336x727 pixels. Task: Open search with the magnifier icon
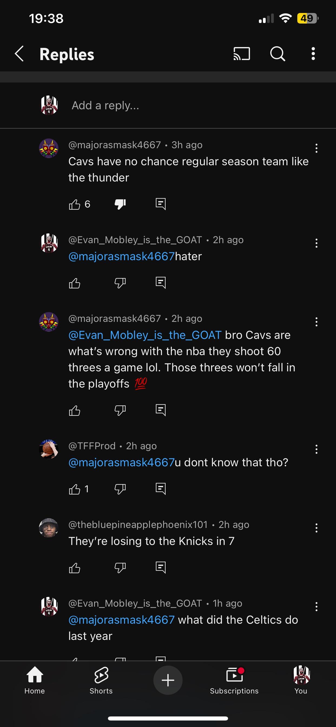(x=278, y=54)
